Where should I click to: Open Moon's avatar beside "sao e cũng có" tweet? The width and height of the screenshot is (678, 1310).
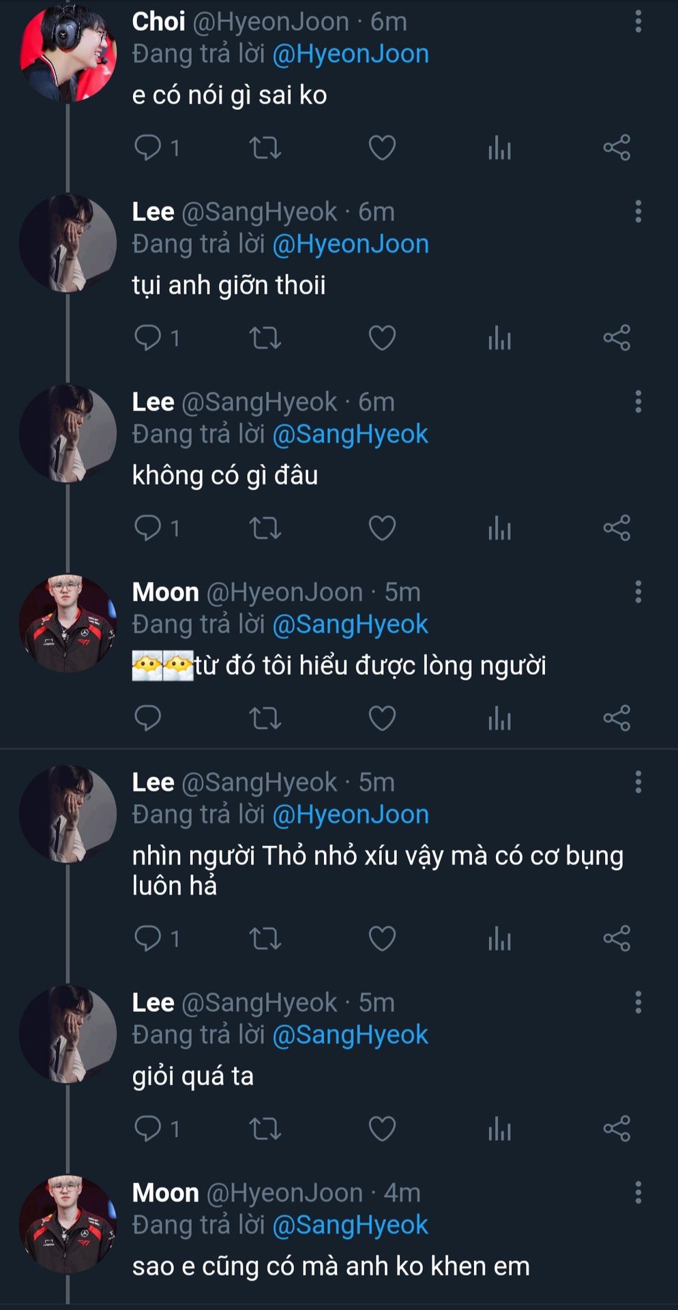click(68, 1224)
